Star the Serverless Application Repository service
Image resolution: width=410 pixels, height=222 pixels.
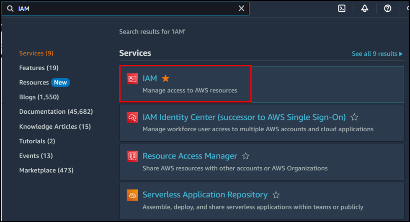[276, 195]
